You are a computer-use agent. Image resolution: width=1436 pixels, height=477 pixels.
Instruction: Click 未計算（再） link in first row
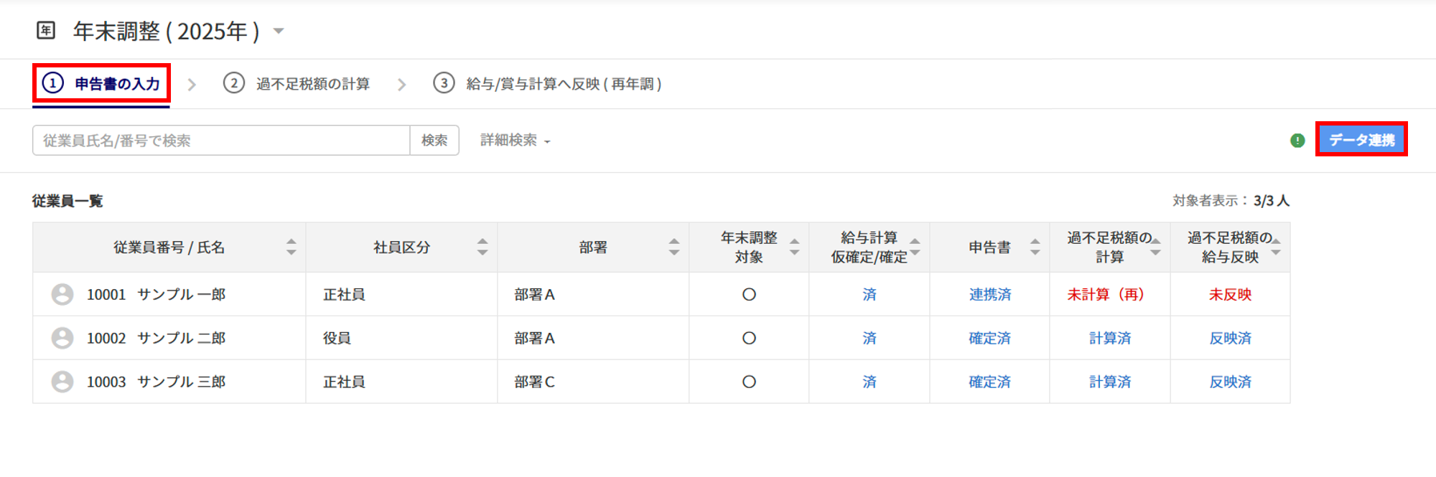[x=1106, y=294]
